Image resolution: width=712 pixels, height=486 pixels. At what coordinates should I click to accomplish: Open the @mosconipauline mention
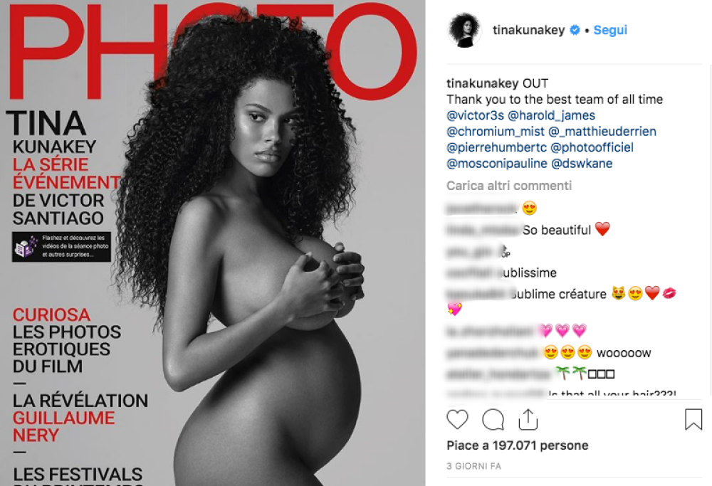pyautogui.click(x=497, y=164)
